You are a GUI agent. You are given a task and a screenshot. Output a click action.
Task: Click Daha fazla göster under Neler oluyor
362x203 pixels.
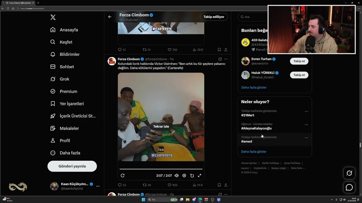(x=254, y=152)
